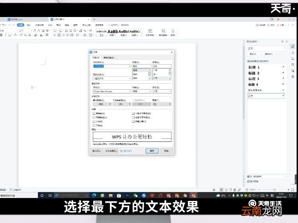
Task: Enable the Double strikethrough checkbox
Action: [94, 117]
